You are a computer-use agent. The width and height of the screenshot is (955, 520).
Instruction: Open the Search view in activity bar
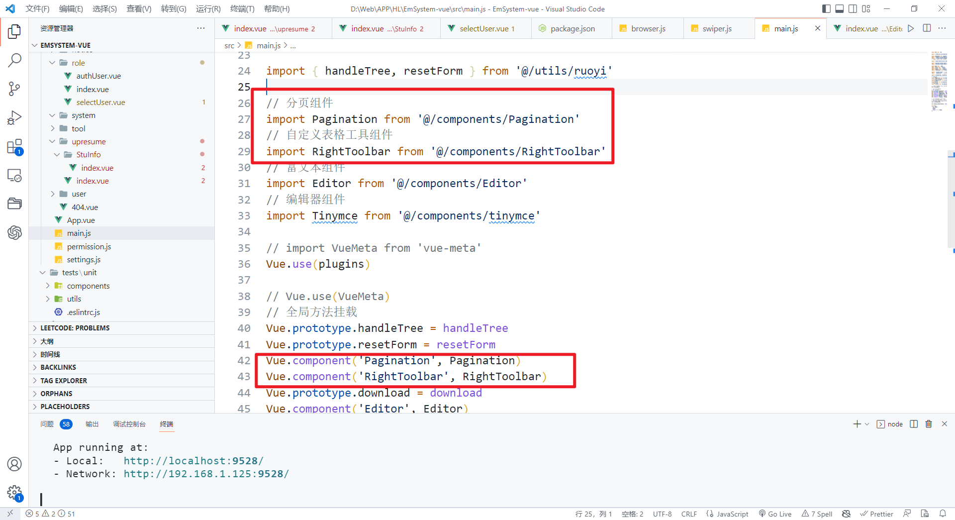(x=14, y=60)
